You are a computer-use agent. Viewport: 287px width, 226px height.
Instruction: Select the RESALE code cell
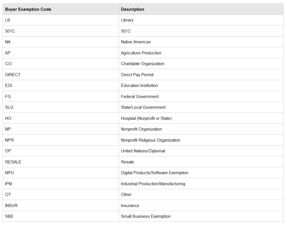click(x=13, y=162)
